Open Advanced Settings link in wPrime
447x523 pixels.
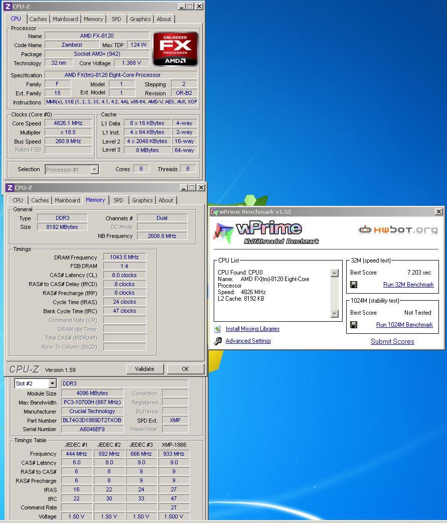(x=248, y=341)
